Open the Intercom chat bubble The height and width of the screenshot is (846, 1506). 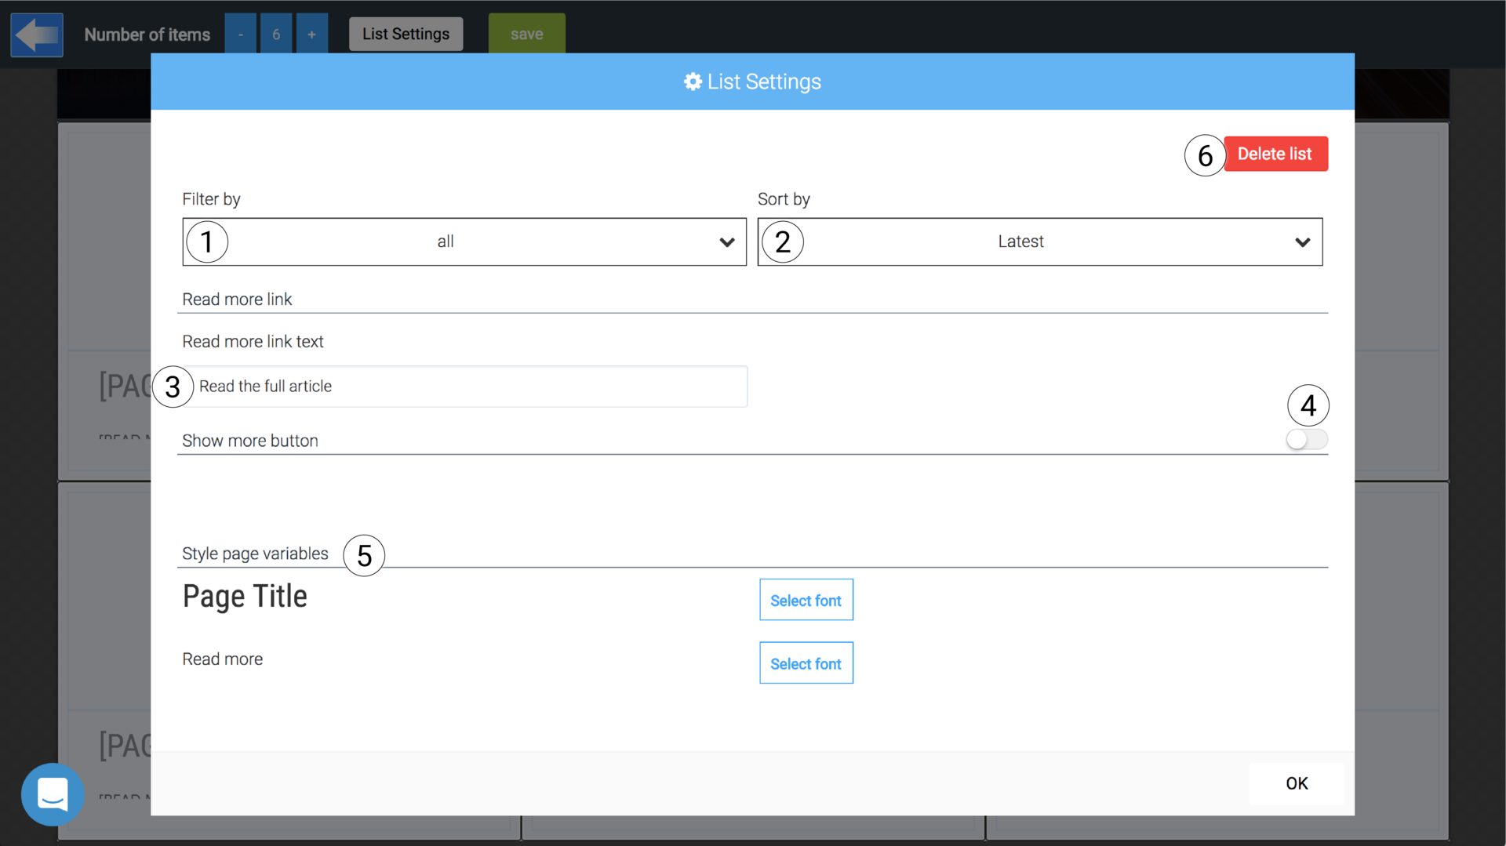tap(53, 794)
